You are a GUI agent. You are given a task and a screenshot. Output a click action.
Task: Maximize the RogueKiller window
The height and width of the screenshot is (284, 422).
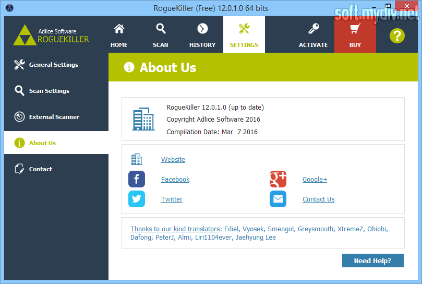click(388, 6)
